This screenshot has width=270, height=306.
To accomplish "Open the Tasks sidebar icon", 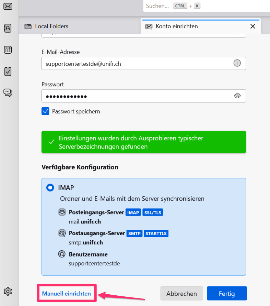I will [8, 71].
